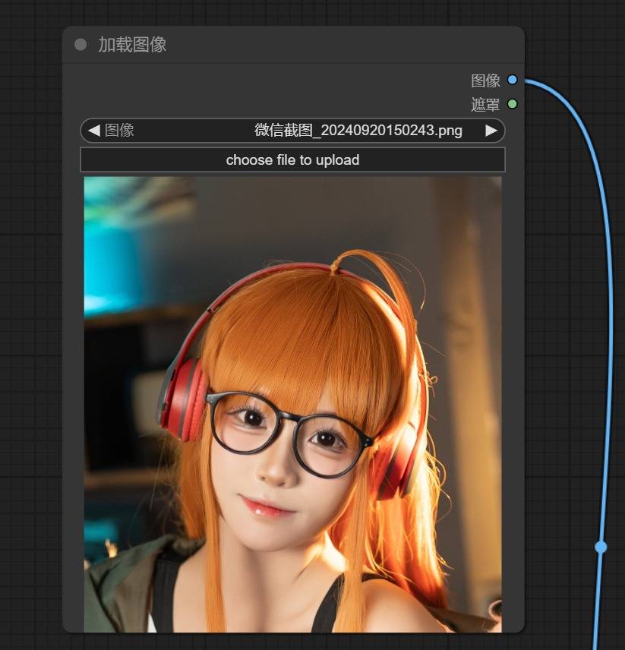Select the 加载图像 node title

pos(132,45)
